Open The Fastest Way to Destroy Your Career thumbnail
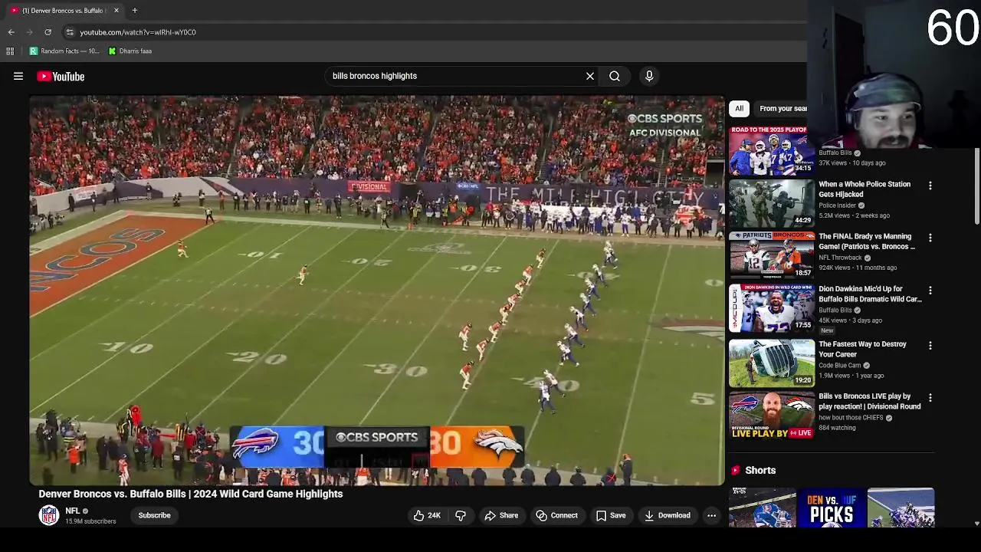Viewport: 981px width, 552px height. (x=771, y=363)
